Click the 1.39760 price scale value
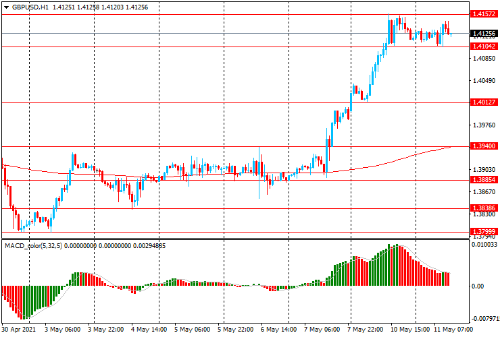This screenshot has height=337, width=500. 484,125
